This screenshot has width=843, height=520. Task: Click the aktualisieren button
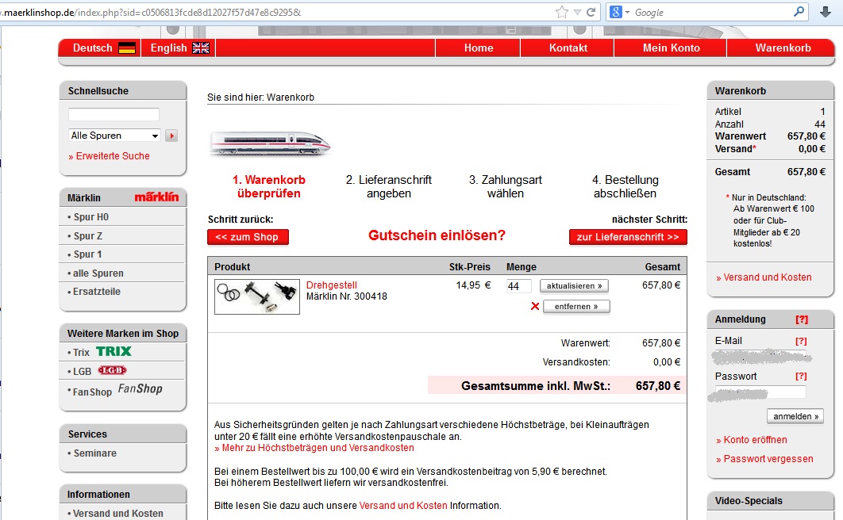click(x=574, y=286)
